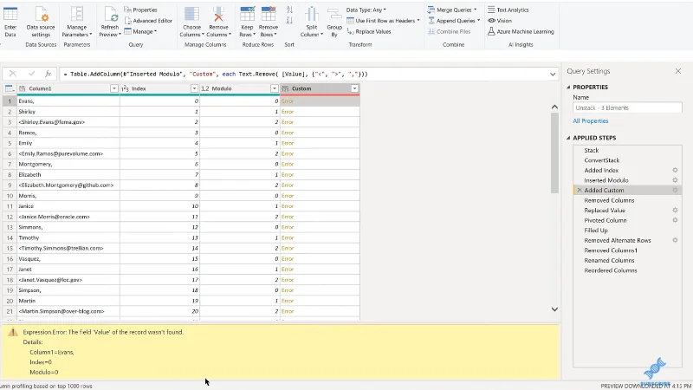Click the Merge Queries icon
This screenshot has height=390, width=693.
(x=431, y=10)
